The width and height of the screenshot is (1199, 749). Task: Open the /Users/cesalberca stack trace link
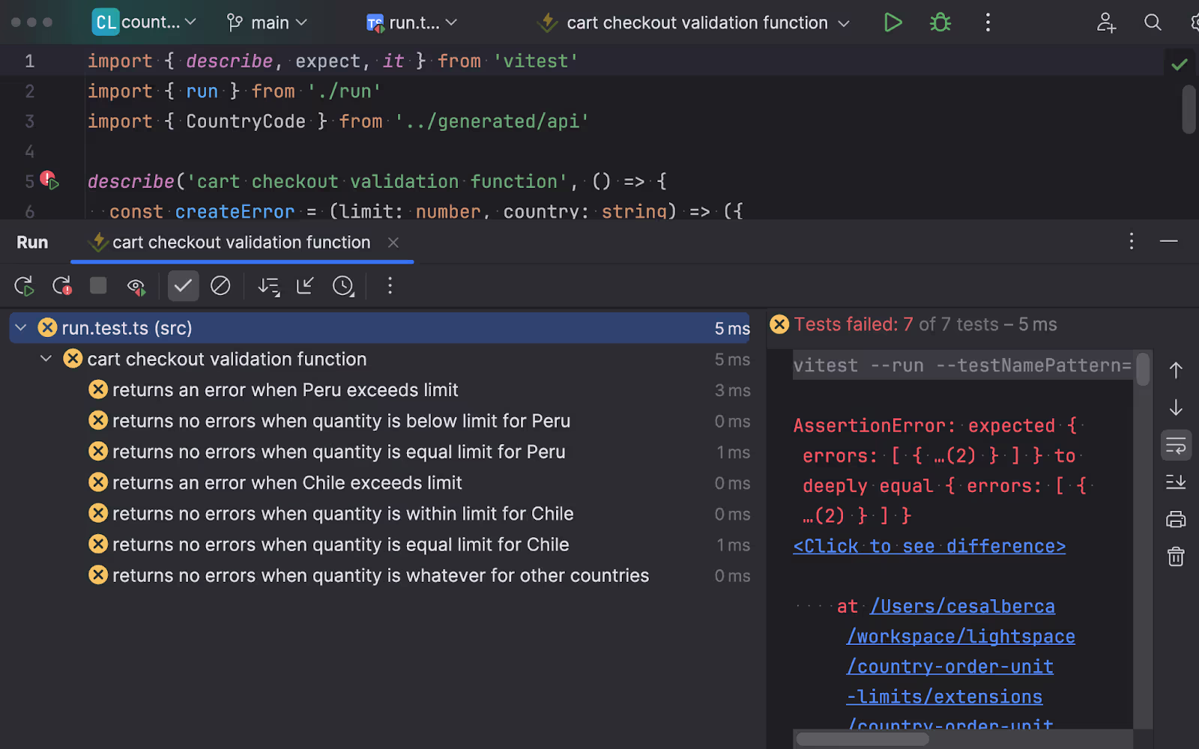pos(962,606)
